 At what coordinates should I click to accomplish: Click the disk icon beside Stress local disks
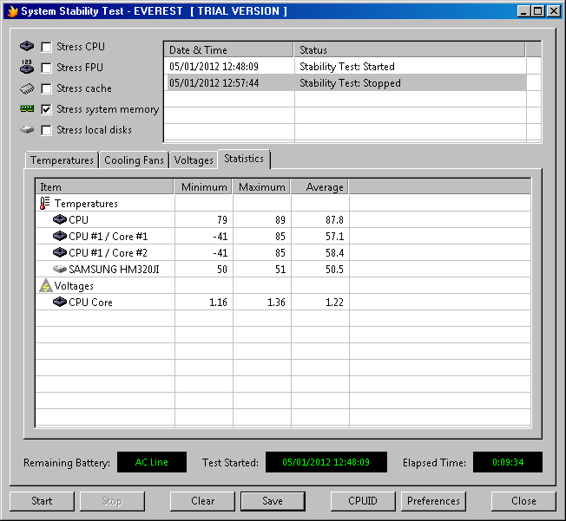click(x=27, y=130)
